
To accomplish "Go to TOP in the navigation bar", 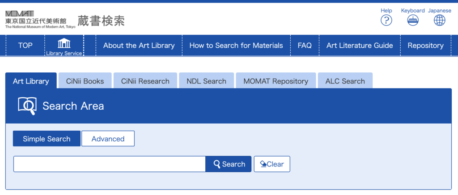I will [25, 46].
